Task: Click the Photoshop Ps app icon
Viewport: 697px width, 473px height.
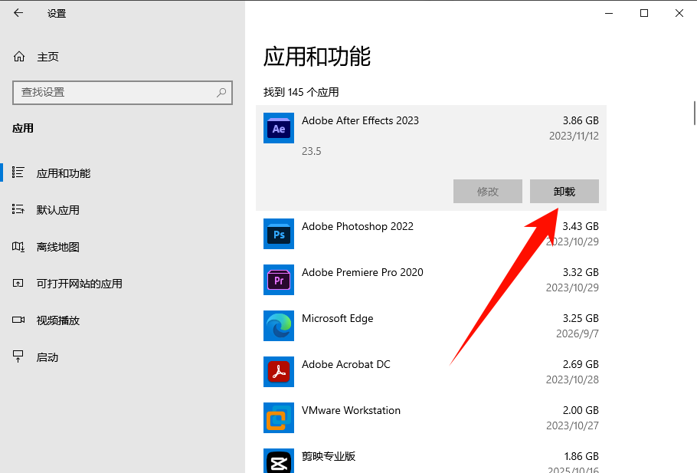Action: [x=279, y=234]
